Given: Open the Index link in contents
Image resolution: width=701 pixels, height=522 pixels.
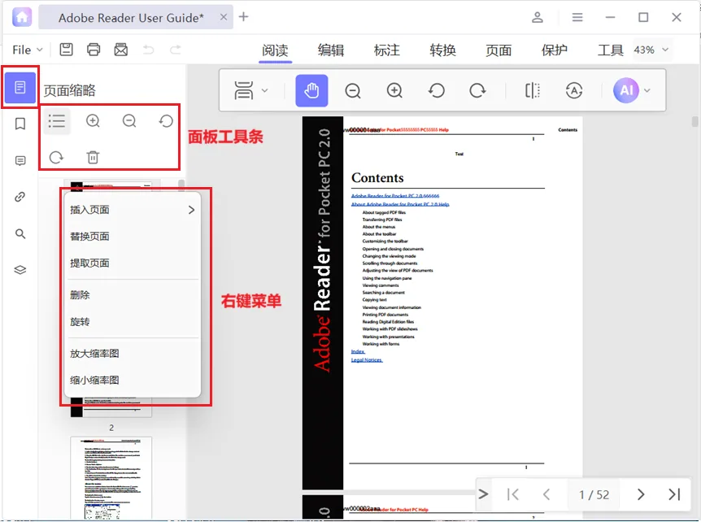Looking at the screenshot, I should pyautogui.click(x=358, y=352).
